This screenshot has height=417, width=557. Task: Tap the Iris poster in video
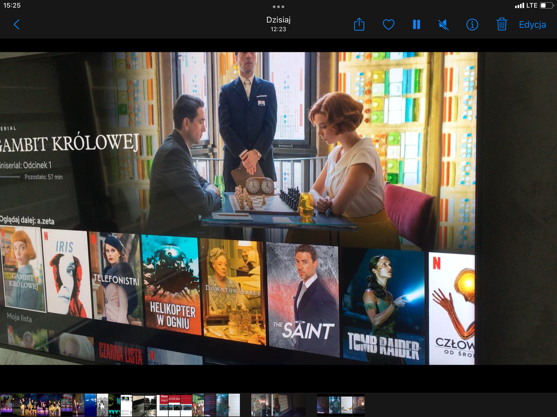[66, 273]
